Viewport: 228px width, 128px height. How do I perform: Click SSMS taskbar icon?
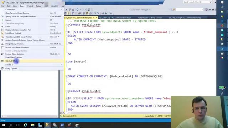(47, 125)
